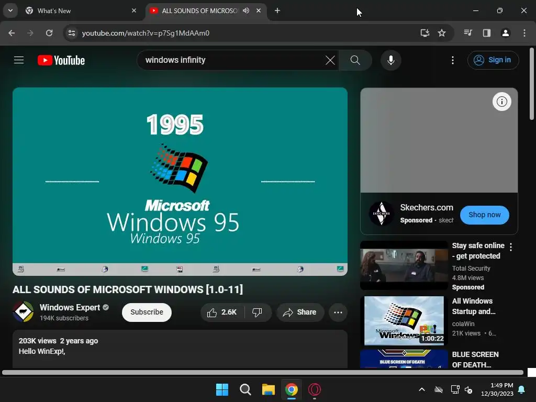Open the Windows Start menu

click(222, 389)
